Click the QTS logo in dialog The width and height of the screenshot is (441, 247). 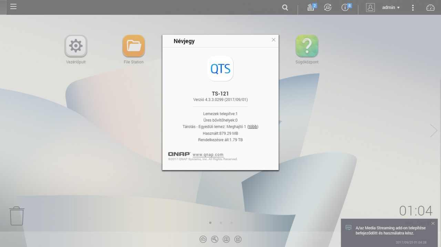(x=220, y=69)
